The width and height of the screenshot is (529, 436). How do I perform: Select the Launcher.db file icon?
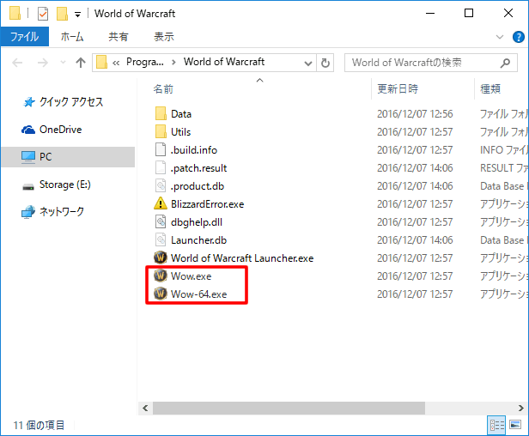point(161,239)
